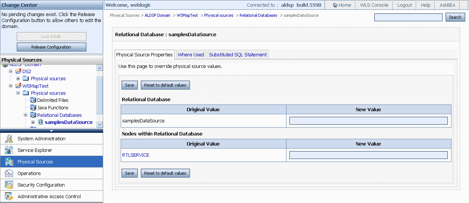Collapse the WSMapTest tree node

(x=11, y=86)
